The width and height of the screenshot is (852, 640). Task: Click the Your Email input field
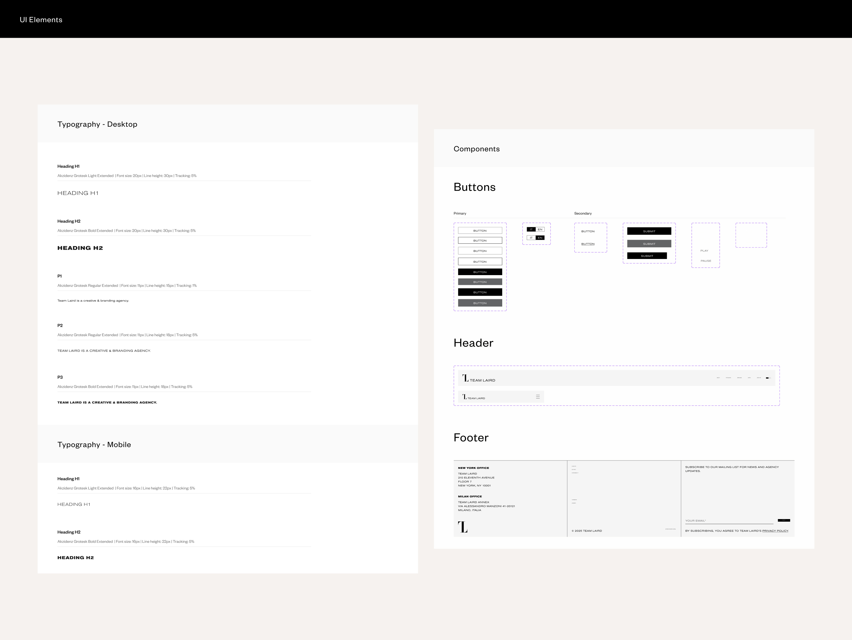(729, 521)
